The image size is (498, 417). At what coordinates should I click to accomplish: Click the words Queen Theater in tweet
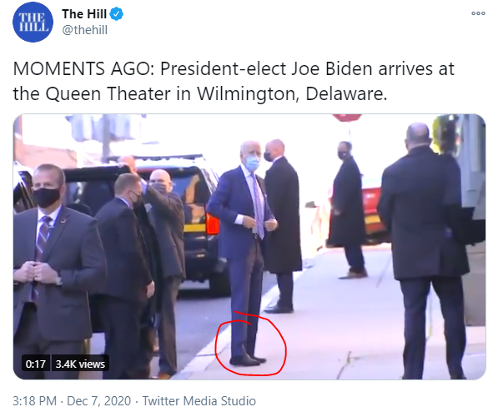click(109, 94)
